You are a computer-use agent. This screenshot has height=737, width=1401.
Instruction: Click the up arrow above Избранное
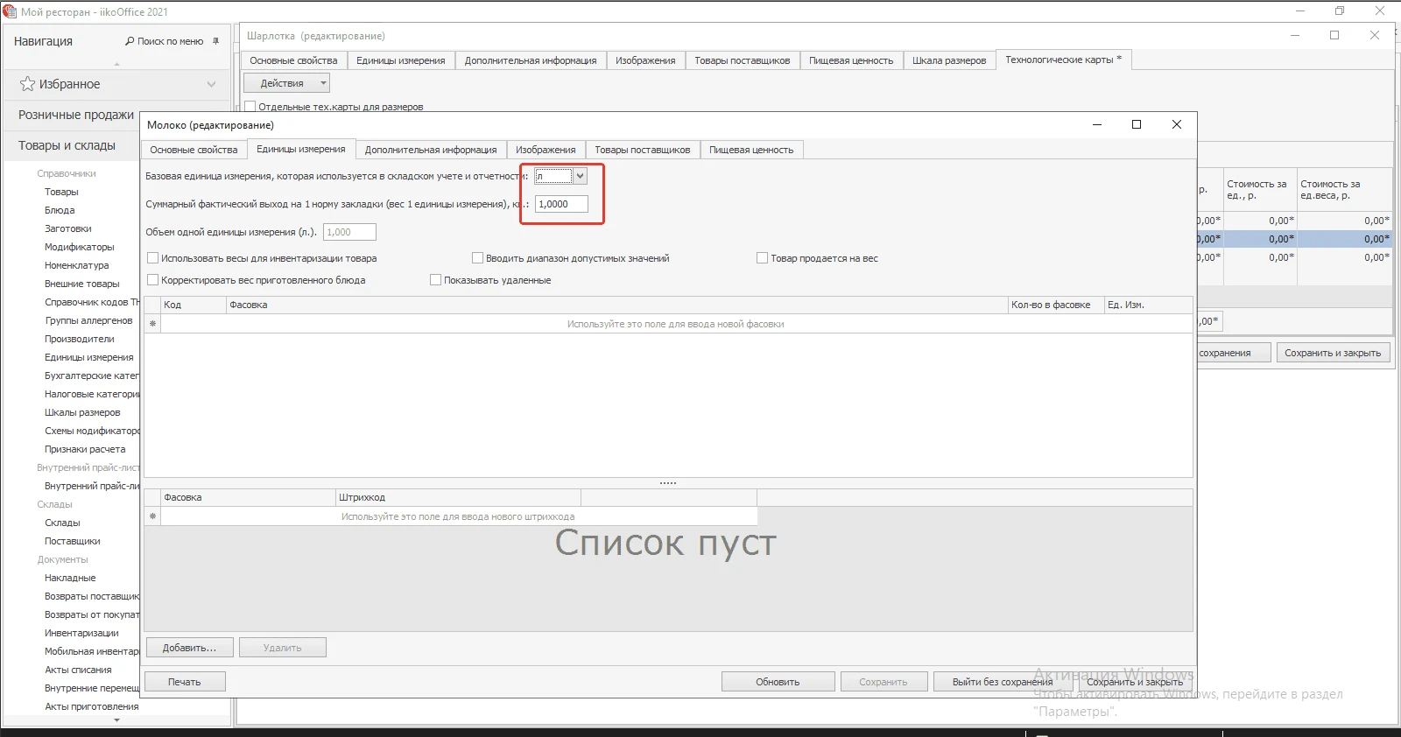pos(116,64)
